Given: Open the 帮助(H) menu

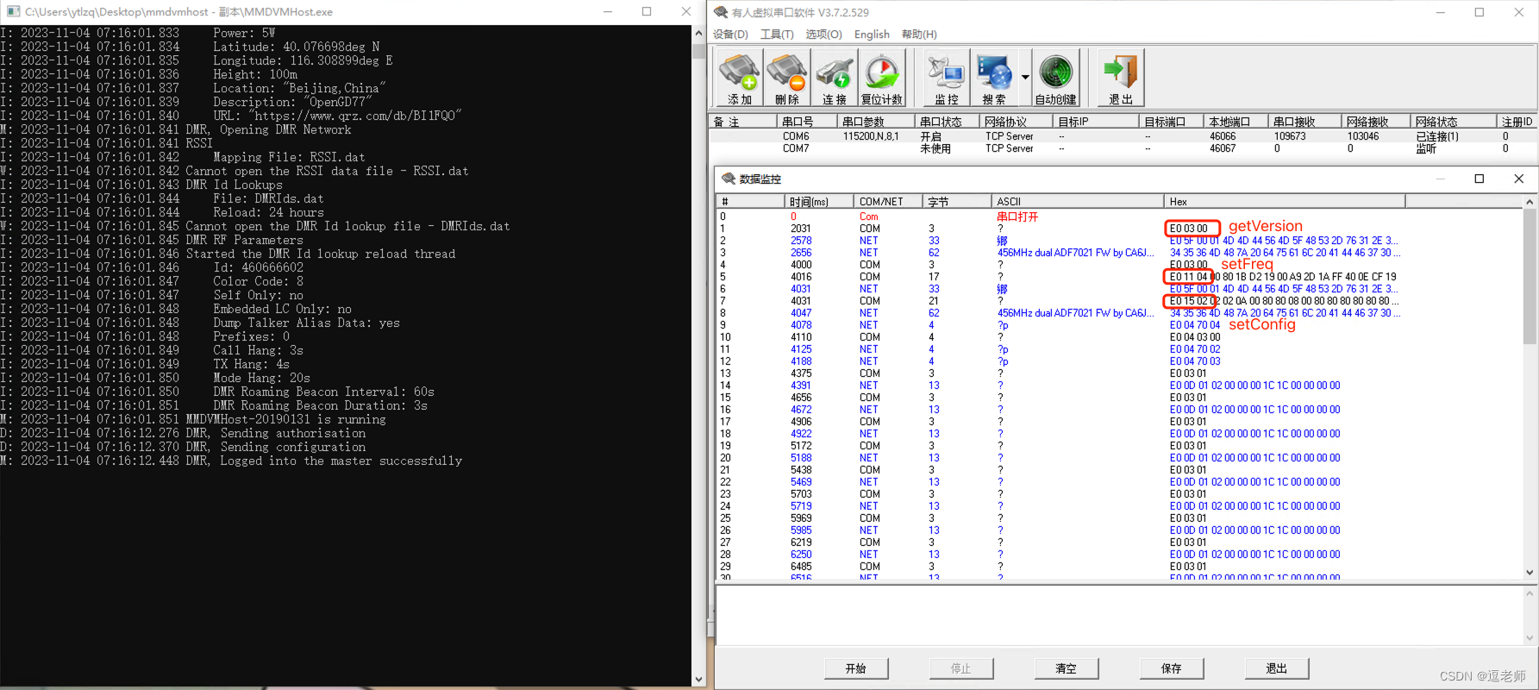Looking at the screenshot, I should tap(919, 34).
